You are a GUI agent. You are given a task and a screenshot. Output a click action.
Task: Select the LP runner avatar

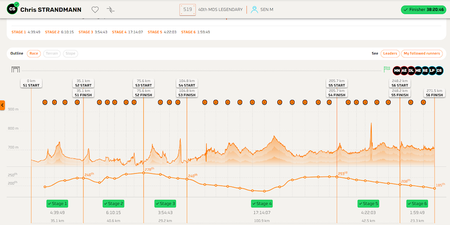(432, 70)
